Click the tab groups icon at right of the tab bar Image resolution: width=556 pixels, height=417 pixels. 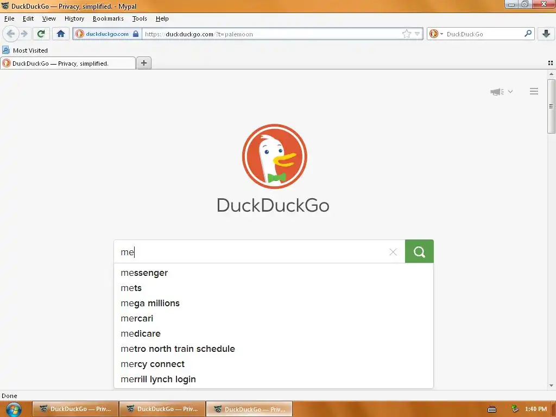tap(551, 63)
